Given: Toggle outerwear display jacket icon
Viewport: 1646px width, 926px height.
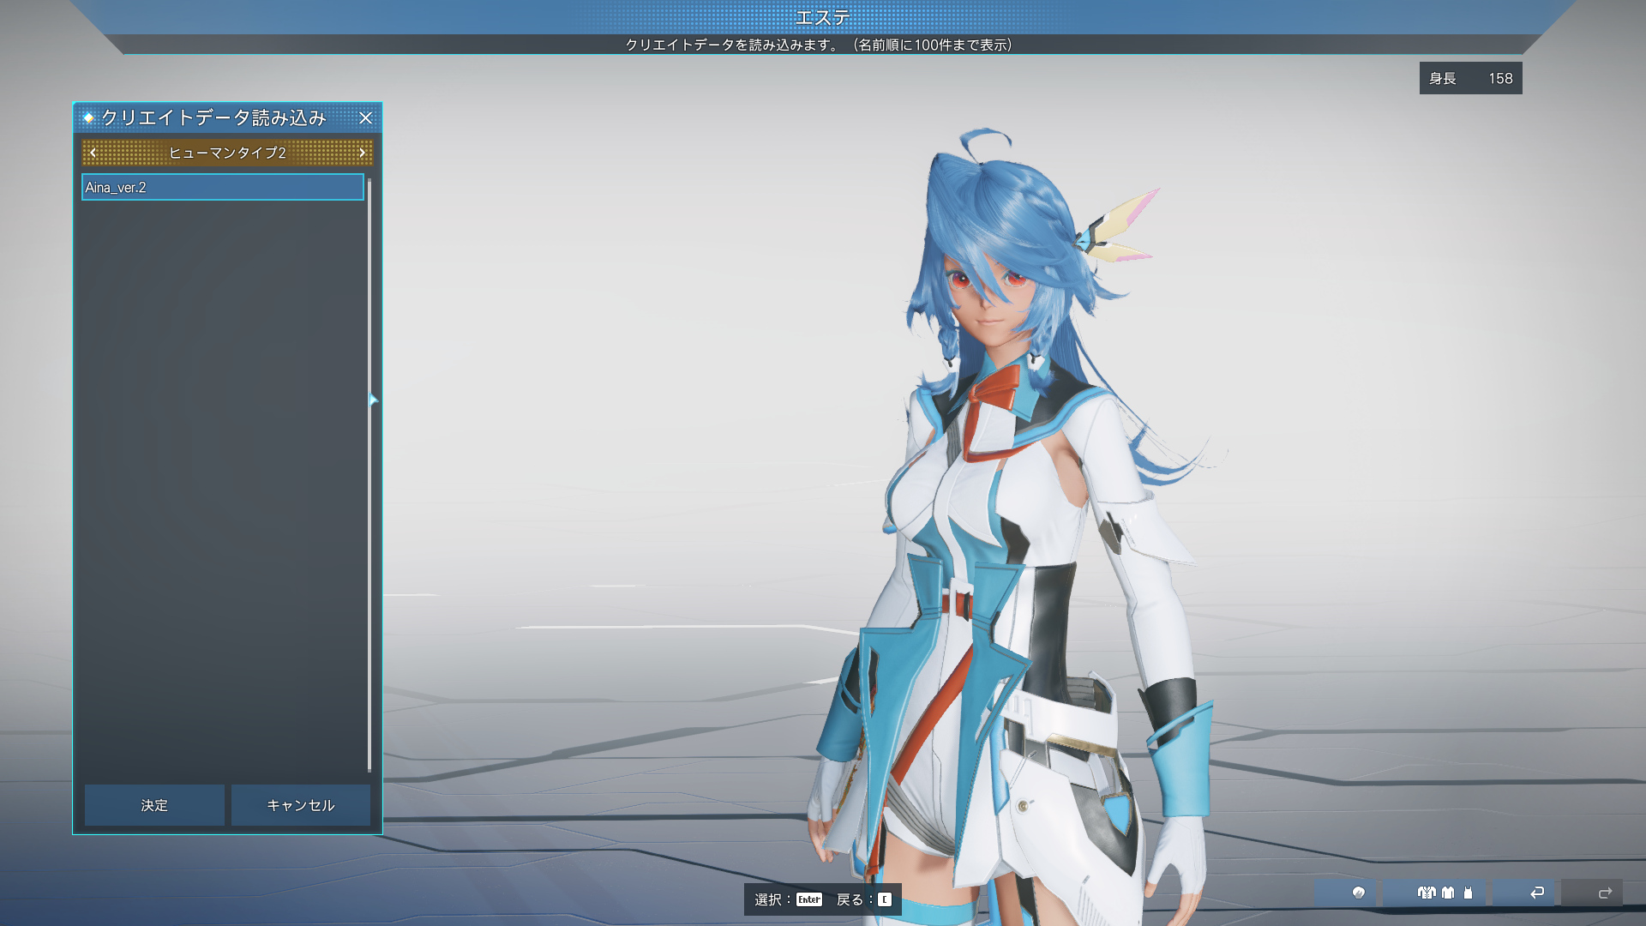Looking at the screenshot, I should pos(1427,893).
